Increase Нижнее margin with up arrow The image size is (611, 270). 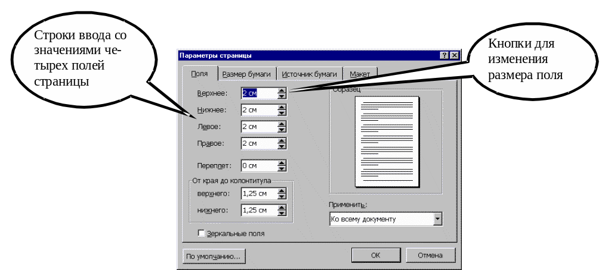click(282, 108)
